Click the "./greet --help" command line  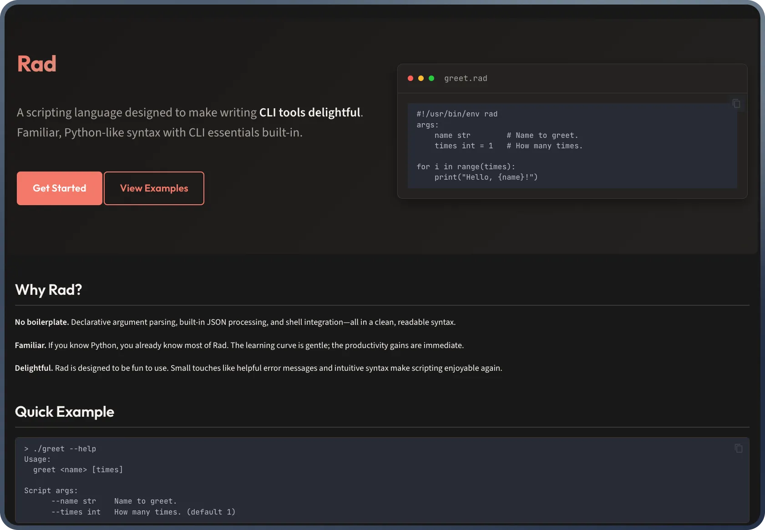point(64,449)
